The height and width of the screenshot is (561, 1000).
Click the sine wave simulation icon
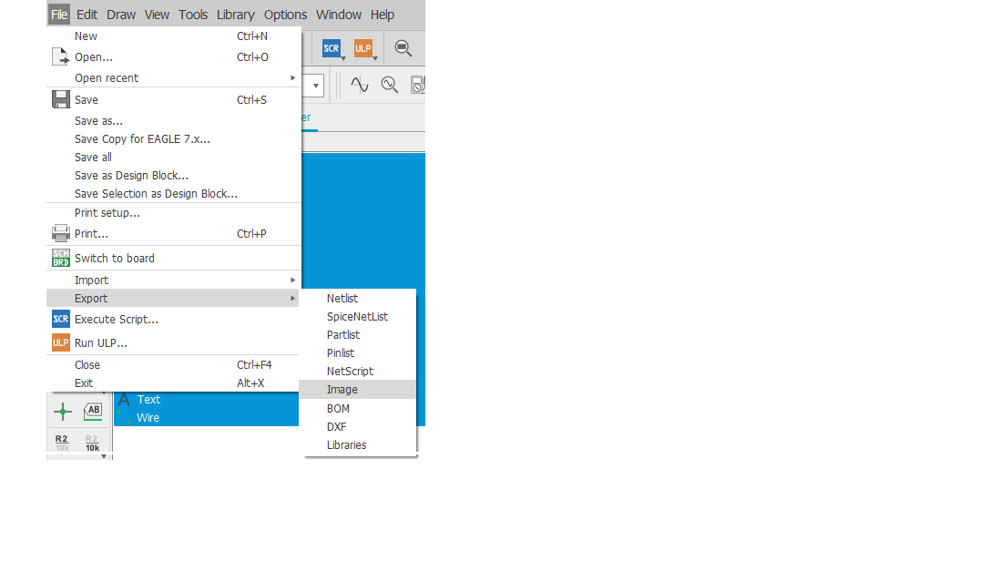360,85
